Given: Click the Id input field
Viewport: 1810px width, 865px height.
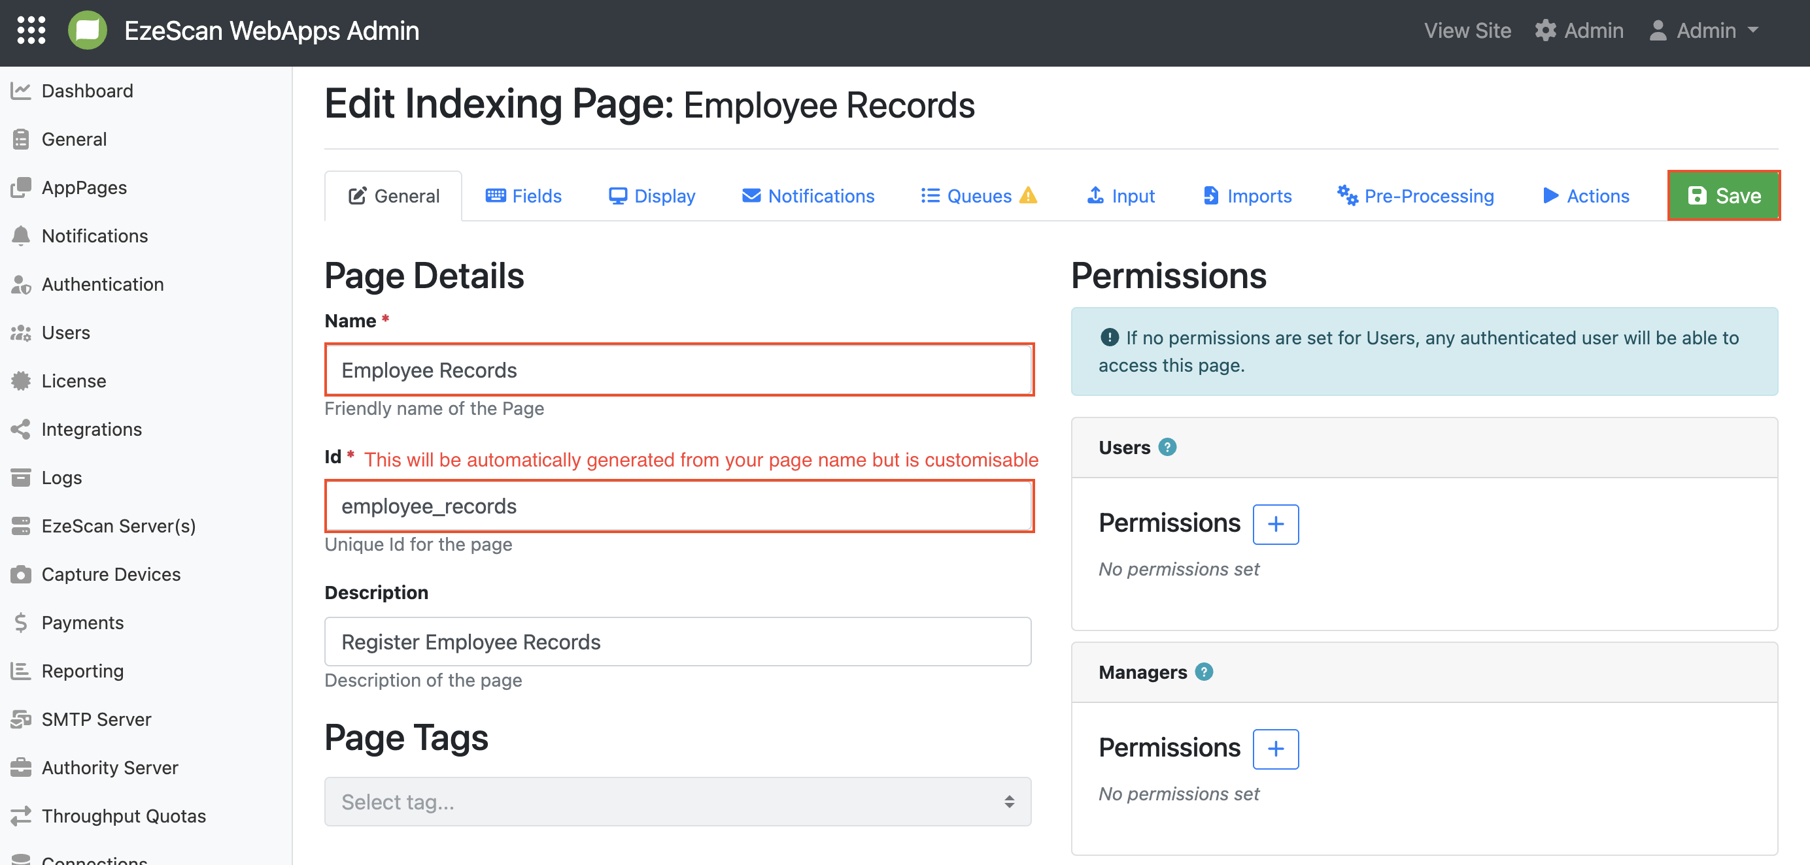Looking at the screenshot, I should [x=679, y=506].
